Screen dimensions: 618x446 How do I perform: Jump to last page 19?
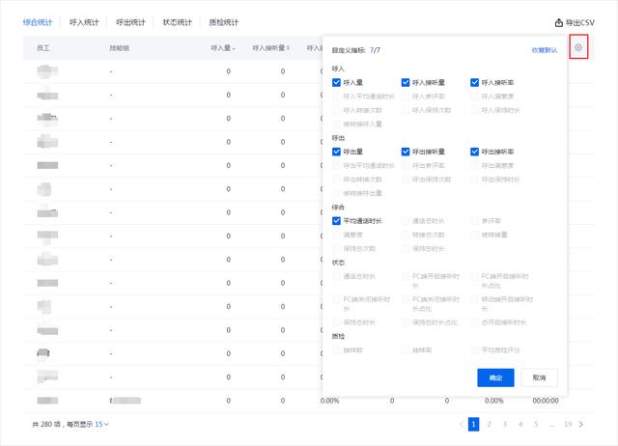568,425
